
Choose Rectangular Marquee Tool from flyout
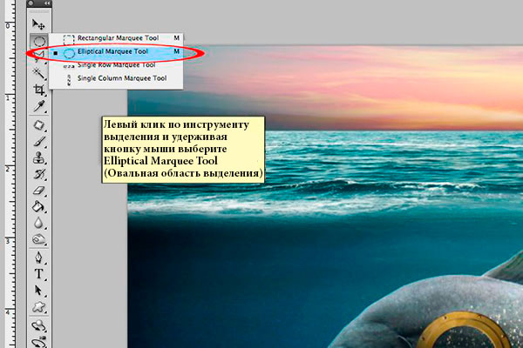click(x=116, y=38)
